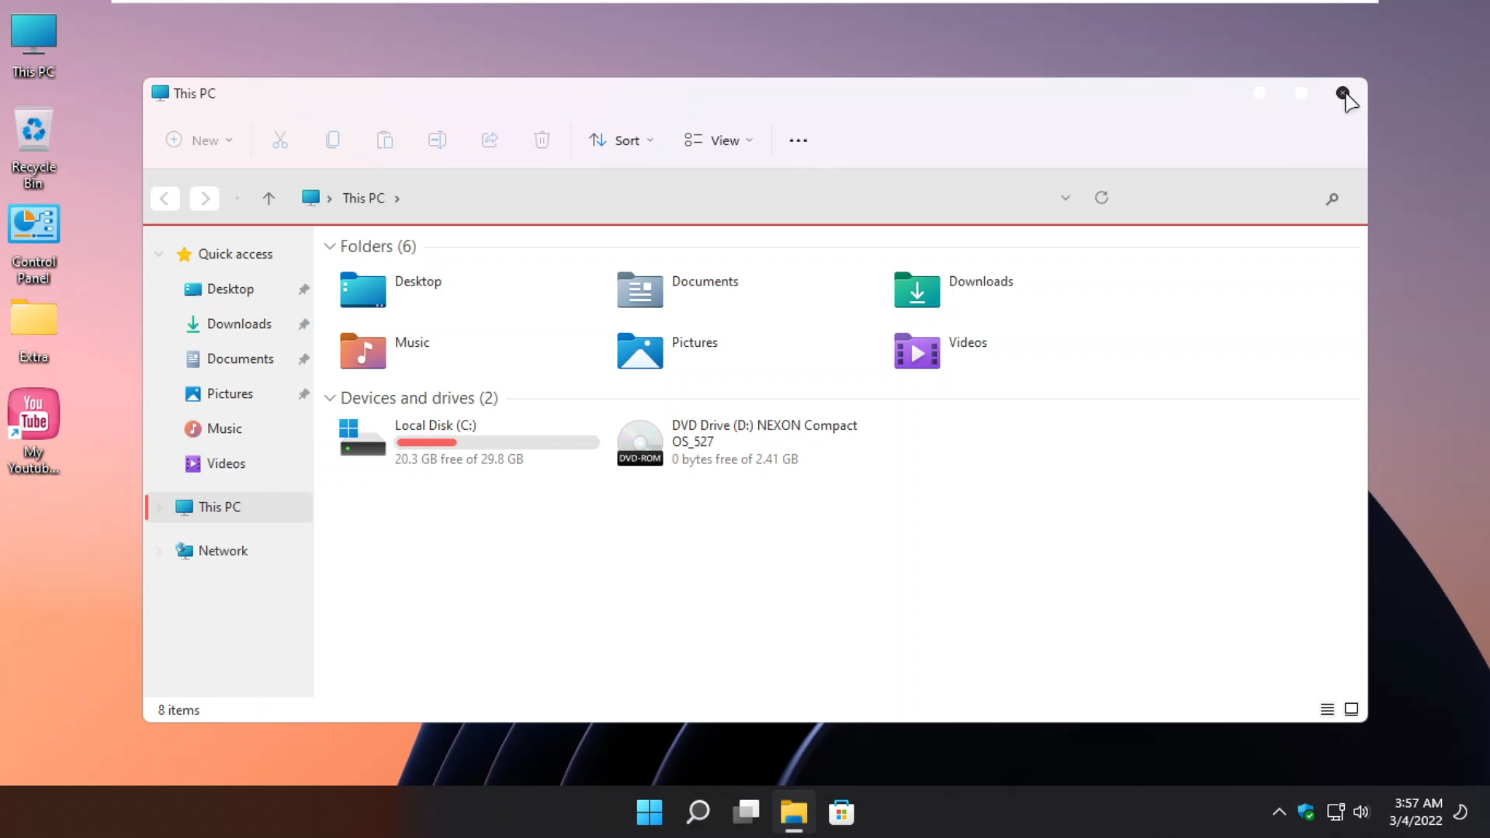Click the This PC desktop icon
The width and height of the screenshot is (1490, 838).
33,47
